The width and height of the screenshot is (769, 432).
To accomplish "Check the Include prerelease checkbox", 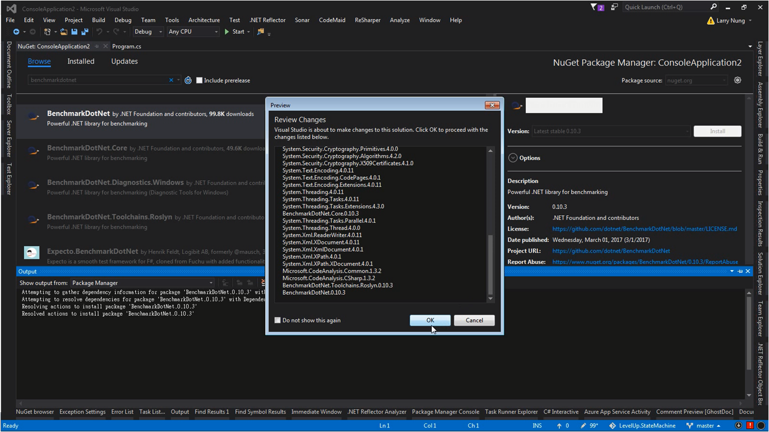I will tap(199, 80).
